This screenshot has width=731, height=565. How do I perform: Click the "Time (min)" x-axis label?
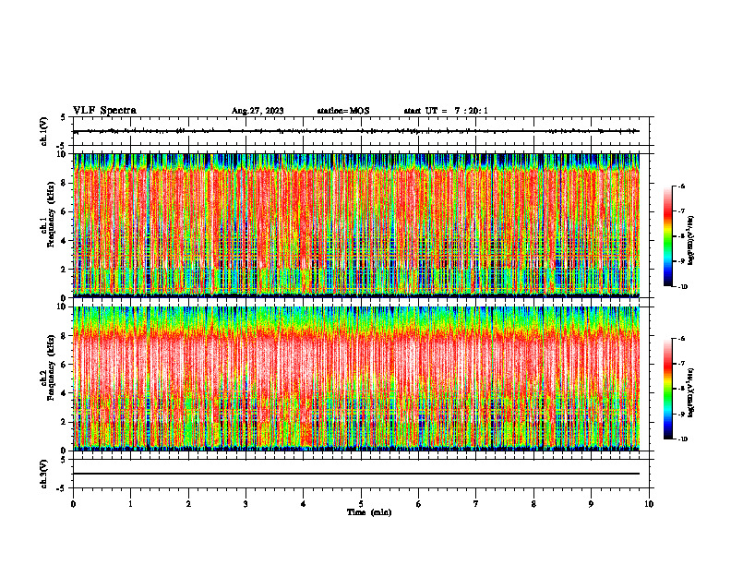(x=369, y=512)
